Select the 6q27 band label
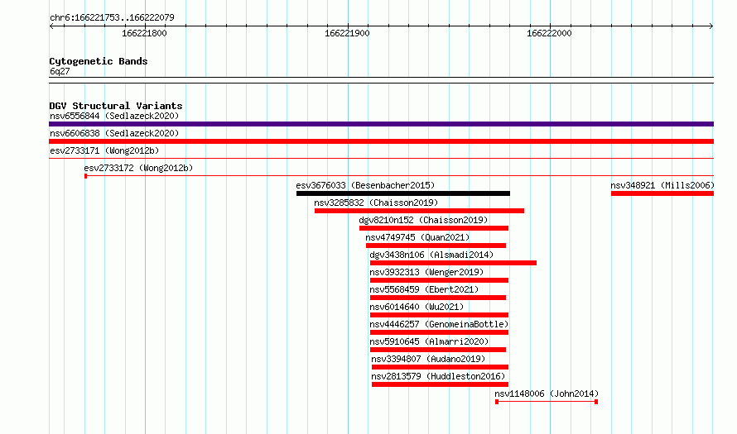Screen dimensions: 737x434 tap(60, 71)
